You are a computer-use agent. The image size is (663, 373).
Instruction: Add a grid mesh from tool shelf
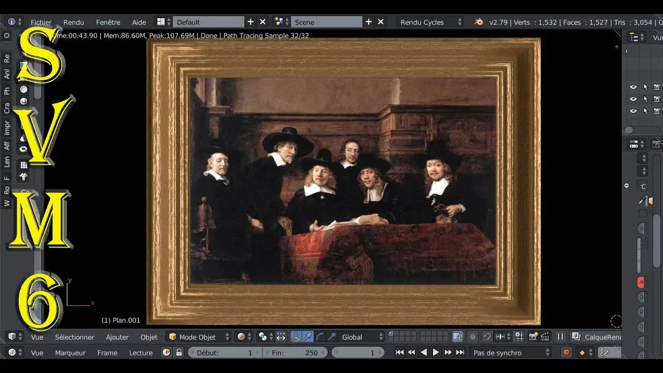pyautogui.click(x=23, y=165)
